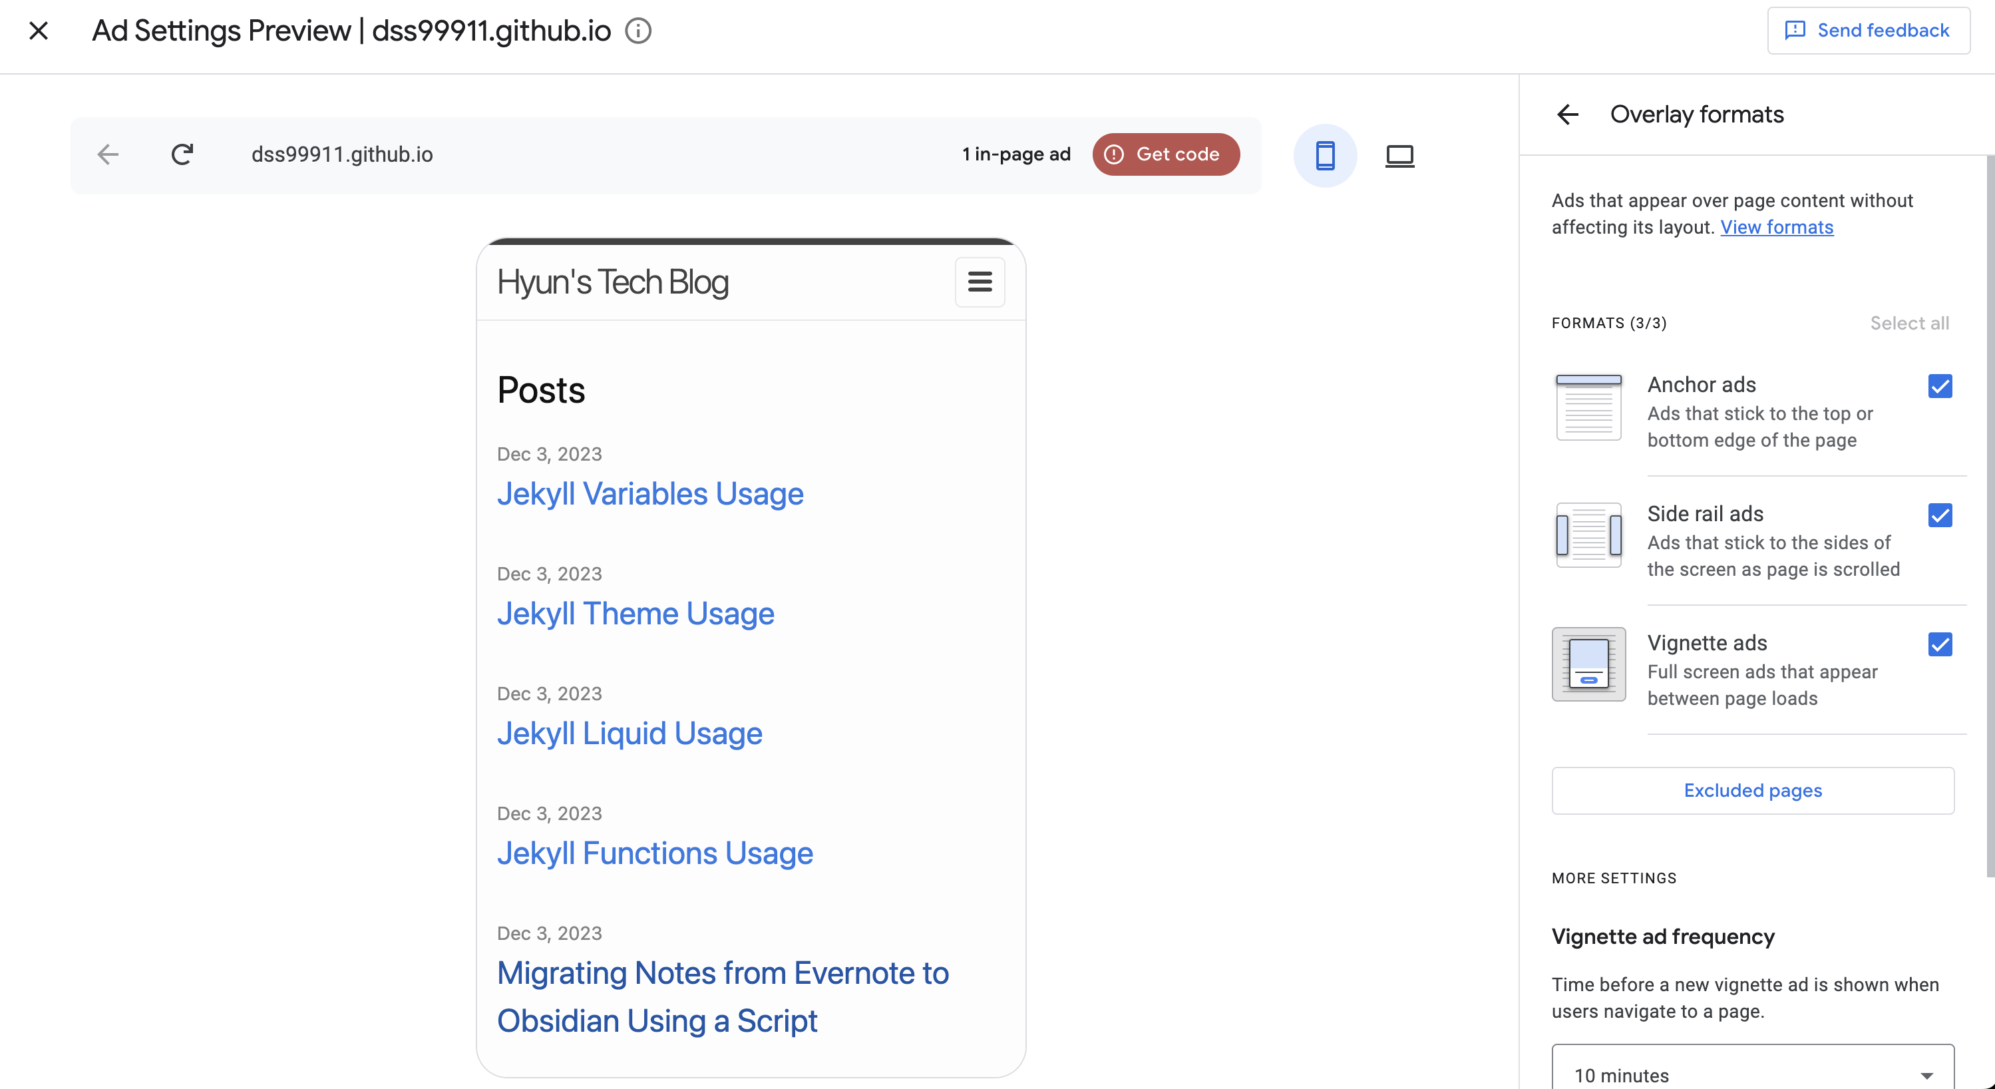Close the Ad Settings Preview
This screenshot has height=1089, width=1995.
tap(38, 31)
